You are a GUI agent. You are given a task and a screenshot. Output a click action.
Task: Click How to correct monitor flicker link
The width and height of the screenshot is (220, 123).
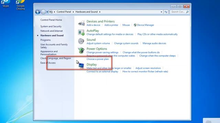coord(145,71)
